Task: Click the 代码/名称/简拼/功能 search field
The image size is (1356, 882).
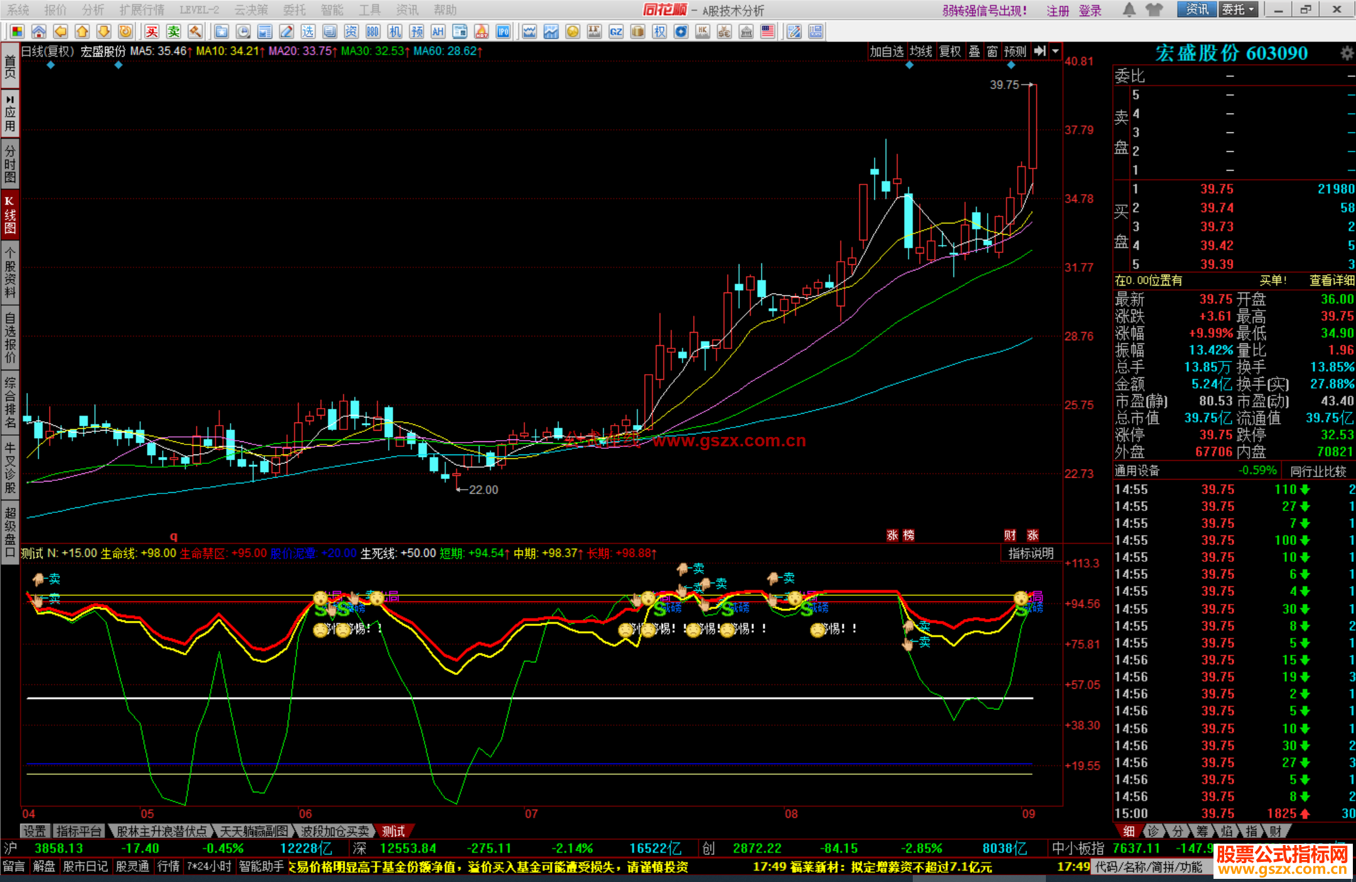Action: pyautogui.click(x=1148, y=867)
